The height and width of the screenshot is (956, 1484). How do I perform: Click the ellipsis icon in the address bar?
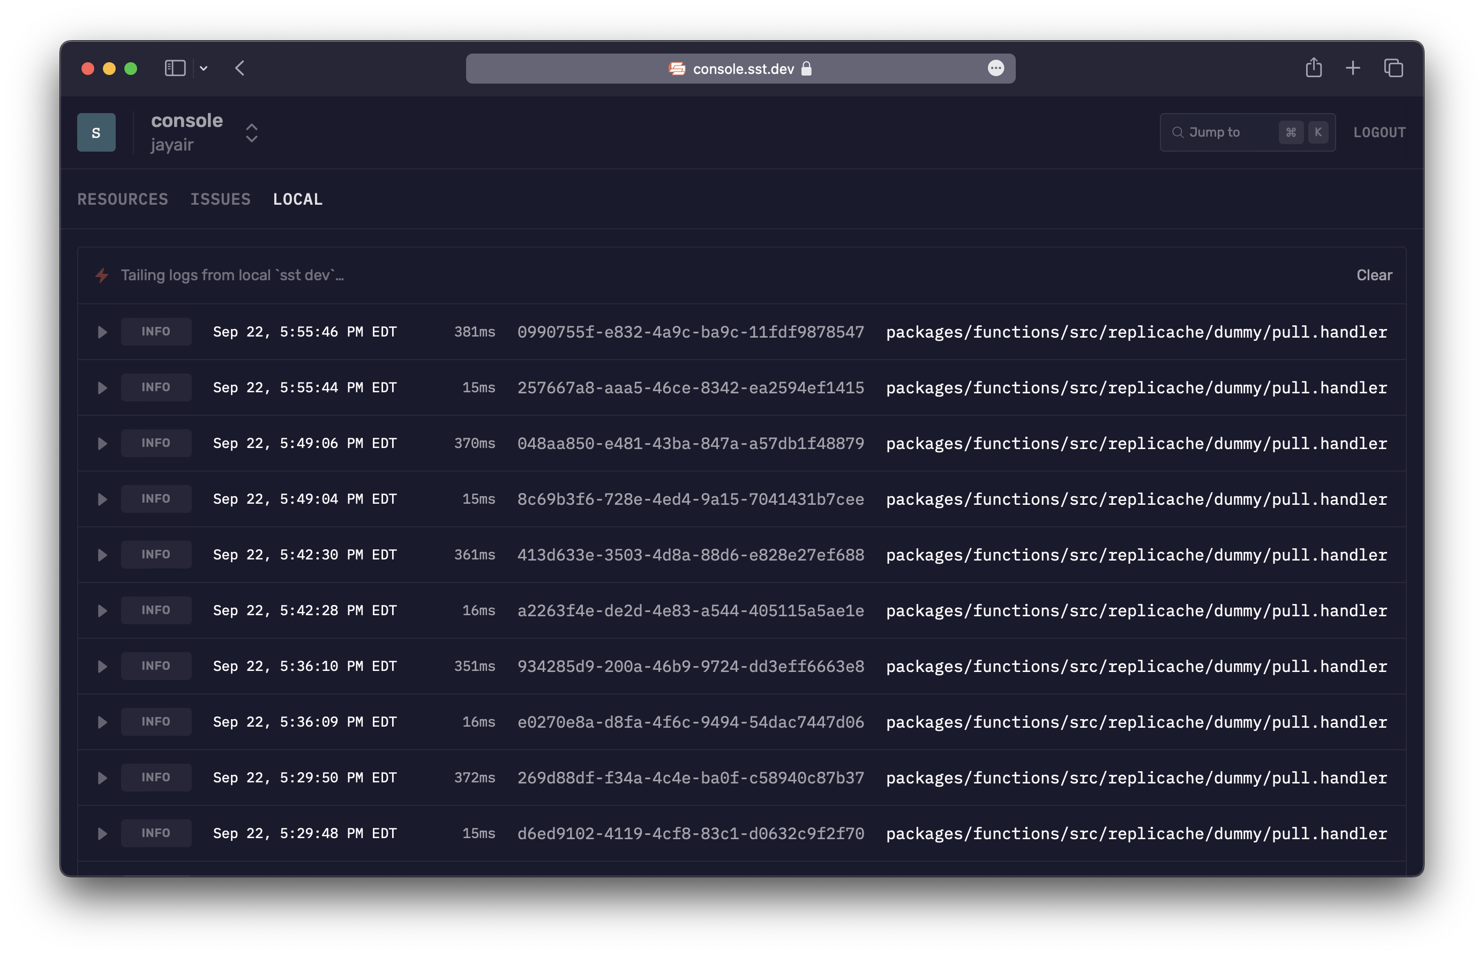pos(995,69)
